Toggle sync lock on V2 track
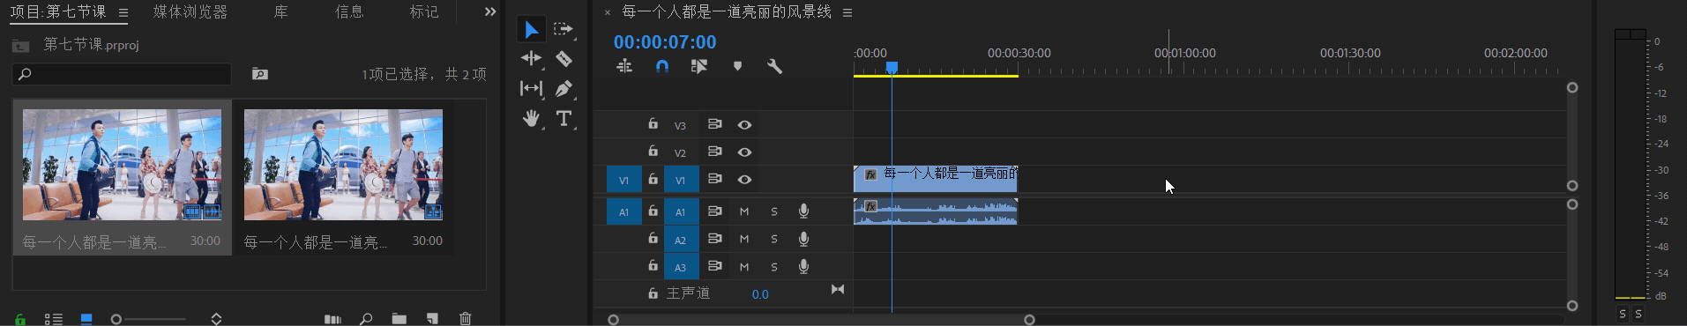Viewport: 1687px width, 326px height. (714, 152)
